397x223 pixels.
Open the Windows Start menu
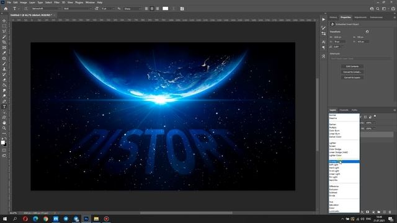point(5,219)
